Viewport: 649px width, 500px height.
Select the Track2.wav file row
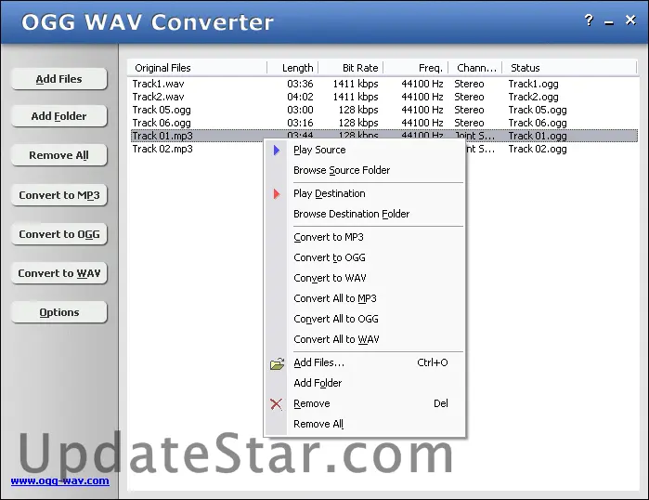click(384, 97)
